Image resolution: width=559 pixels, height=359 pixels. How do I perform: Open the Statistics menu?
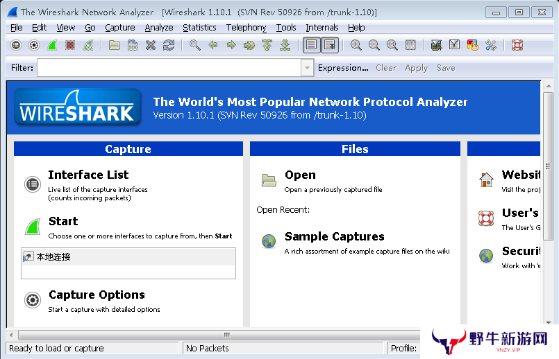200,28
